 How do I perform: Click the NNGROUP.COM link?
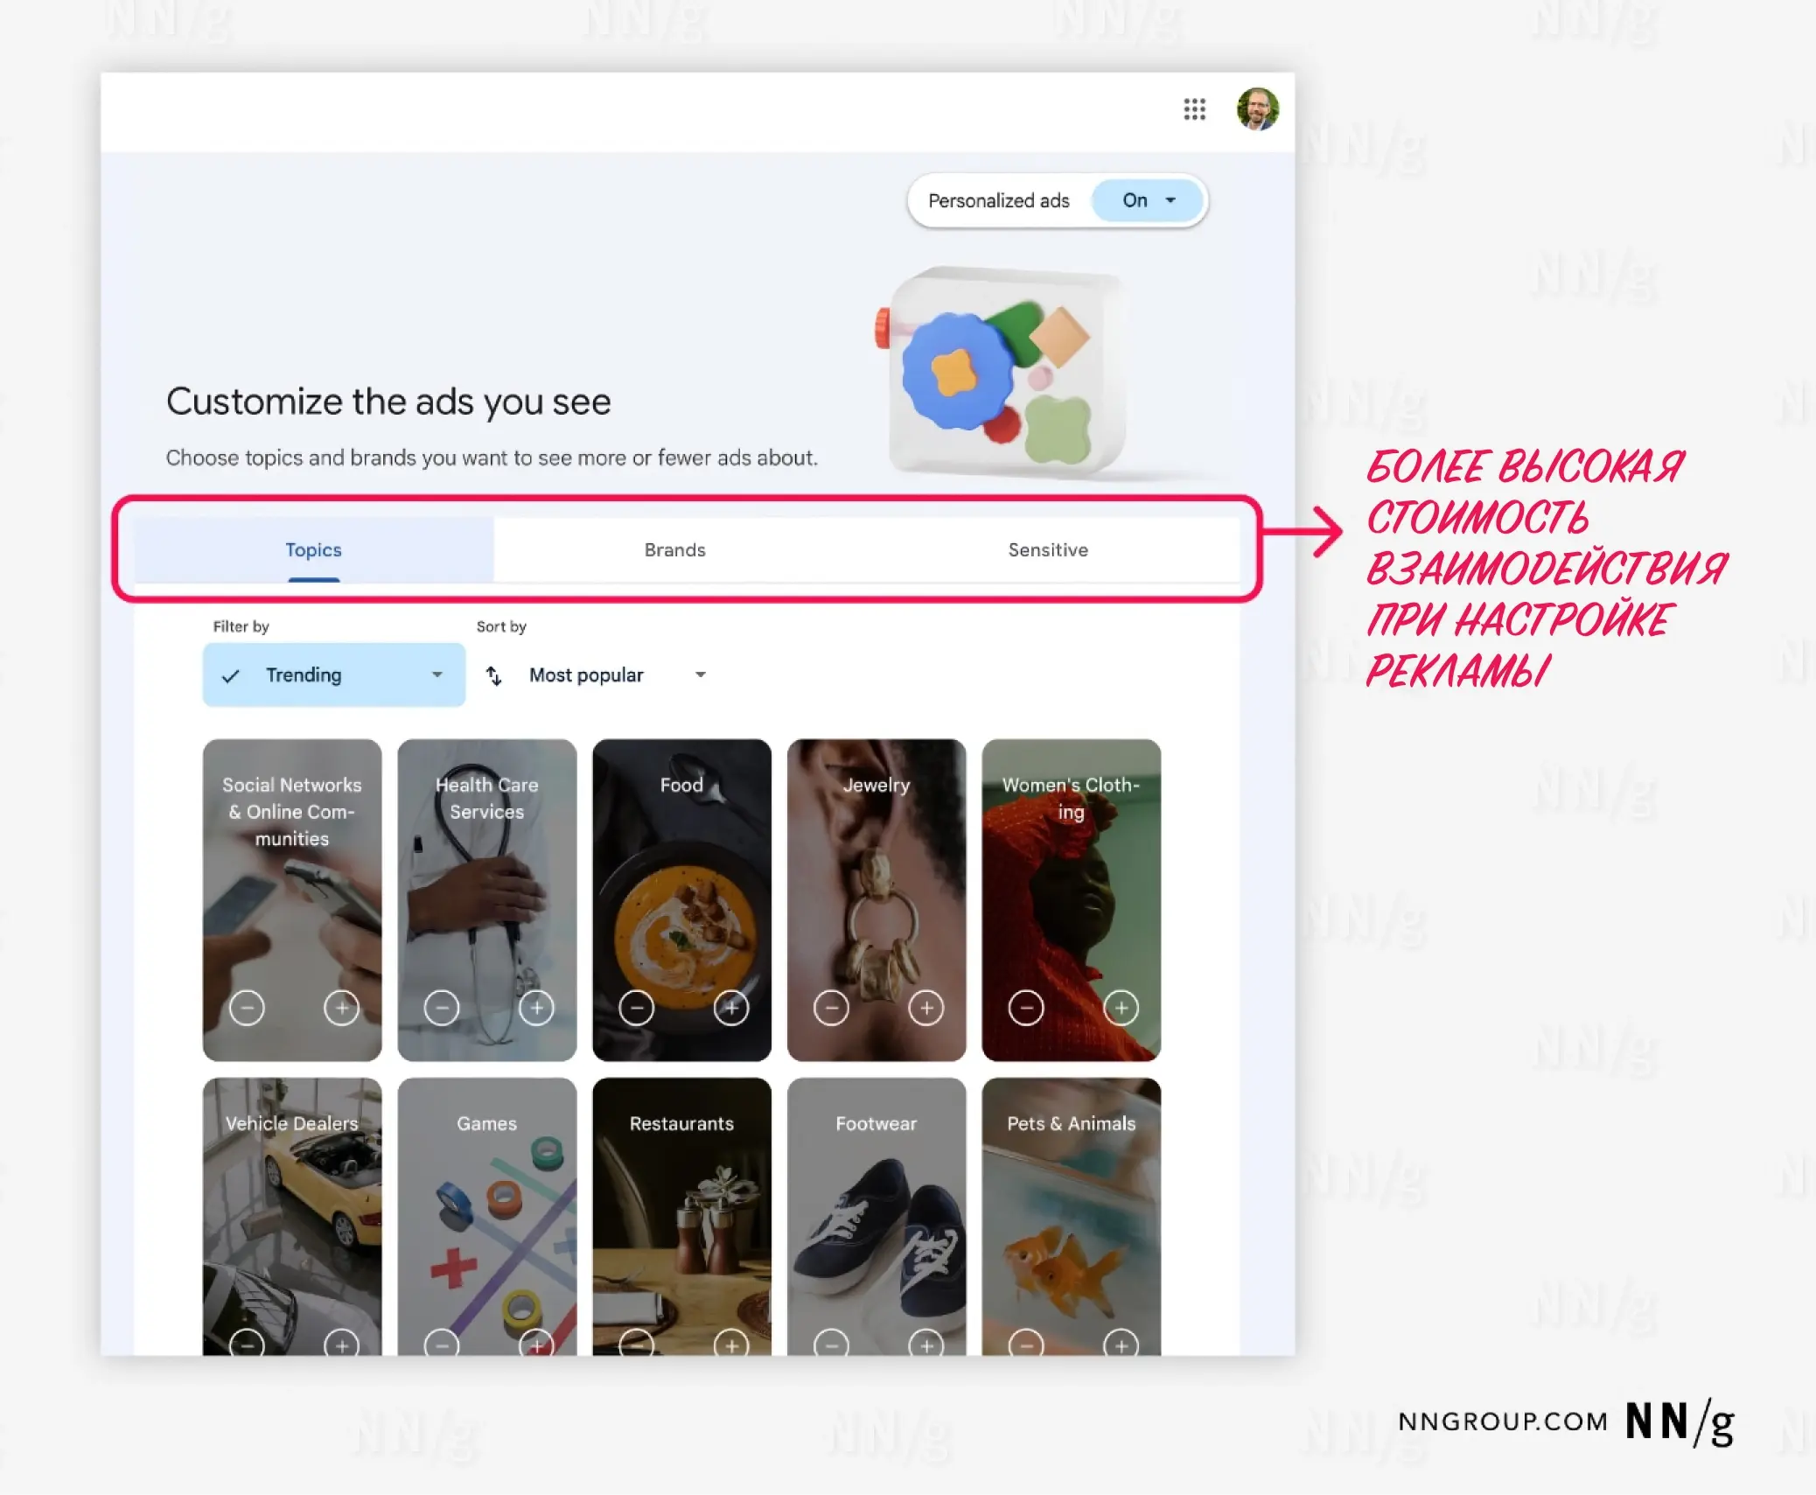pos(1502,1422)
